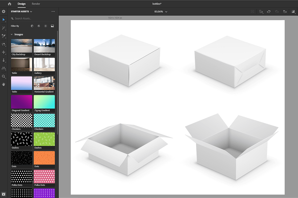The width and height of the screenshot is (298, 198).
Task: Click the Home icon
Action: (9, 4)
